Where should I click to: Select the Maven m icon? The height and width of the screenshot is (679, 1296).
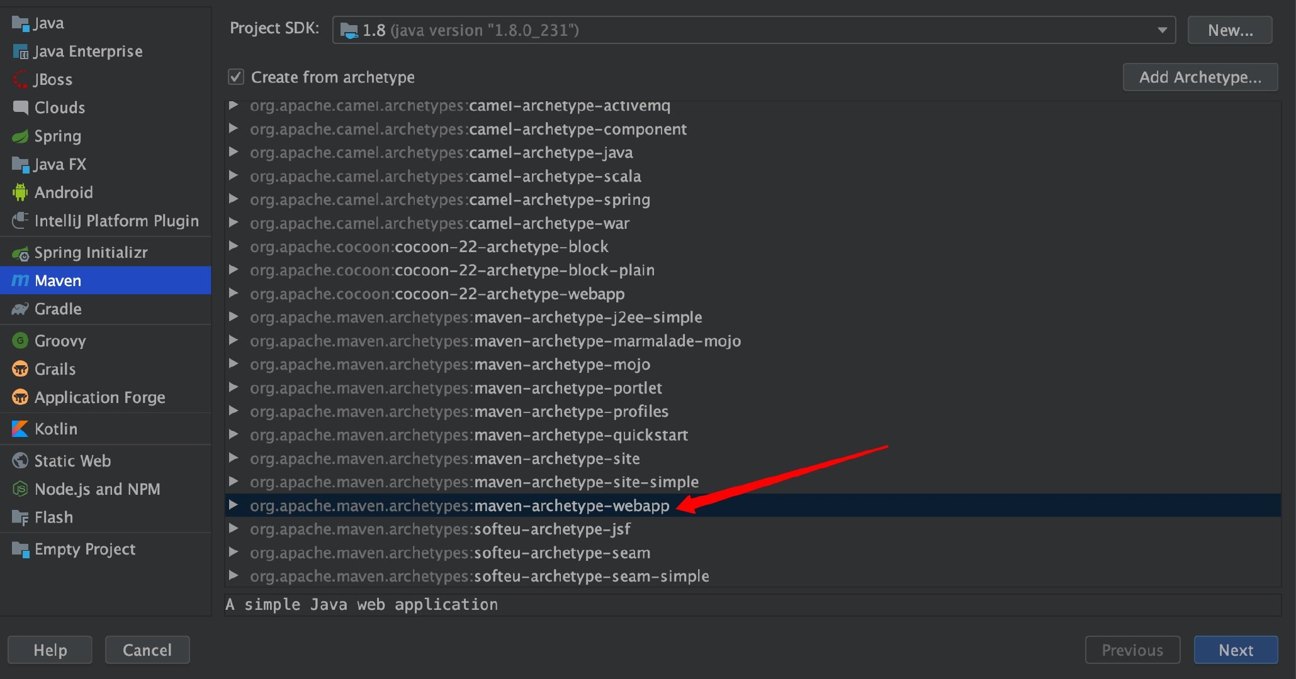coord(20,280)
